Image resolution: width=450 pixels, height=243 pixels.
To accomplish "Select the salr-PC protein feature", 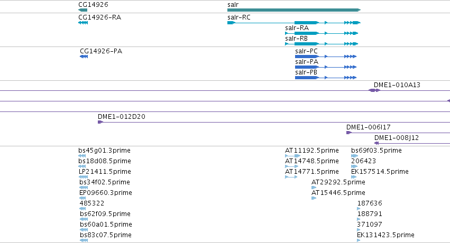I will click(326, 57).
